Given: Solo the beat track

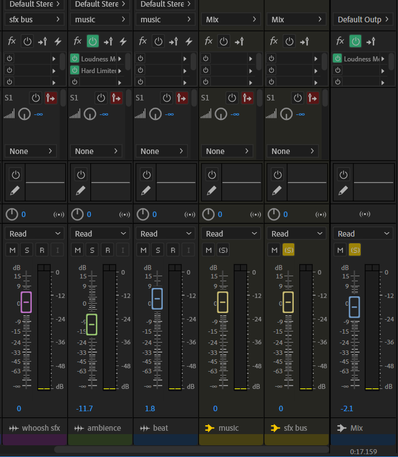Looking at the screenshot, I should point(158,250).
